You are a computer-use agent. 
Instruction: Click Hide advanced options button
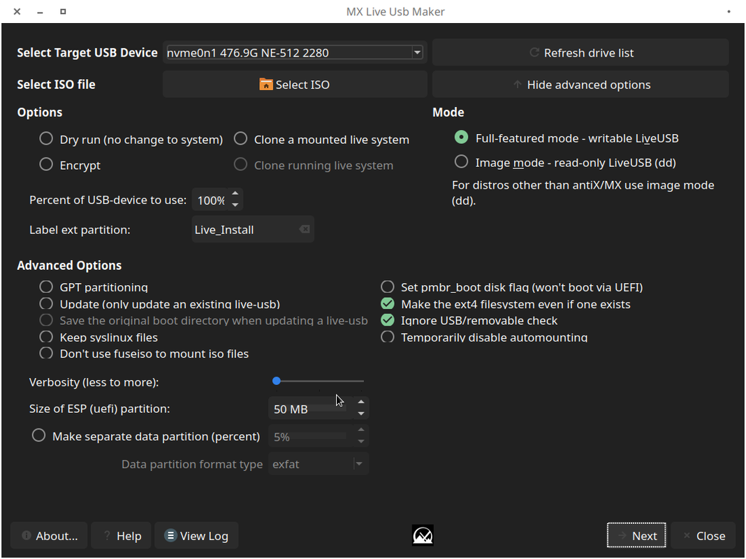point(580,85)
